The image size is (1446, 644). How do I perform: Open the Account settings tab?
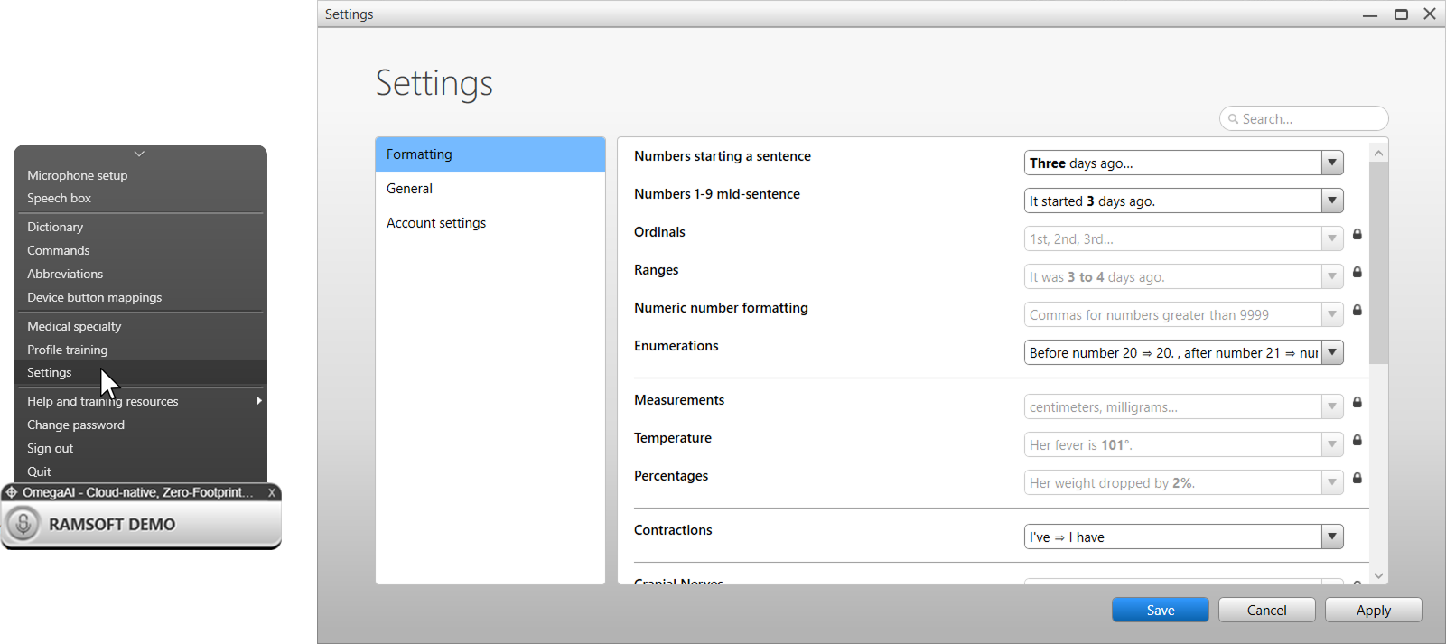[490, 223]
